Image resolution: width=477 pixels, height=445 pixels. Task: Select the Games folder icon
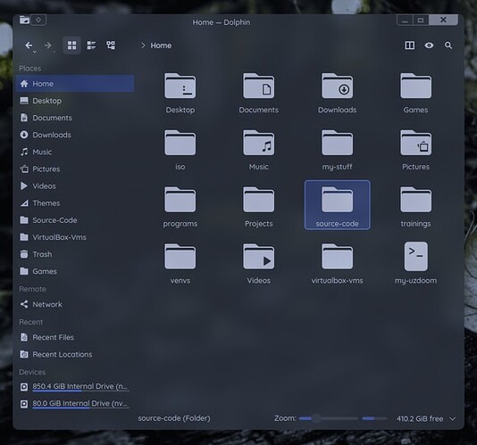point(415,86)
